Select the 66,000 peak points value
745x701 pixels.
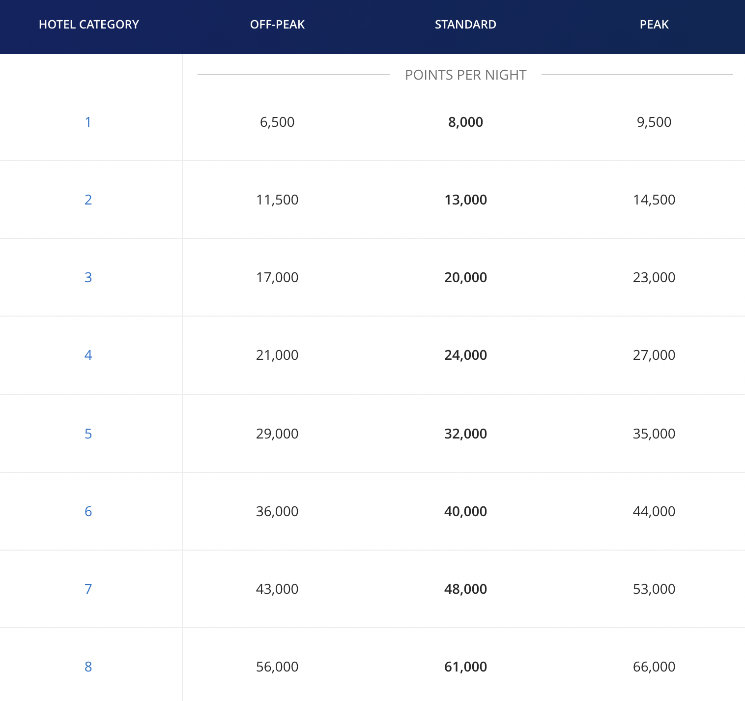pyautogui.click(x=654, y=667)
